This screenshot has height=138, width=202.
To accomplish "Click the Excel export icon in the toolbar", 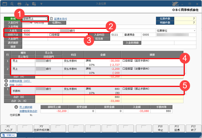I will 34,4.
